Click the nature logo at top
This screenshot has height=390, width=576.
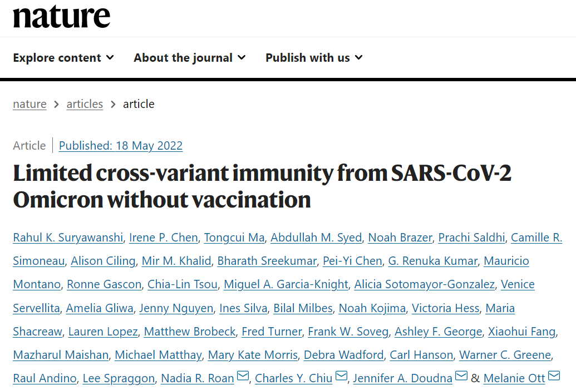pos(61,17)
